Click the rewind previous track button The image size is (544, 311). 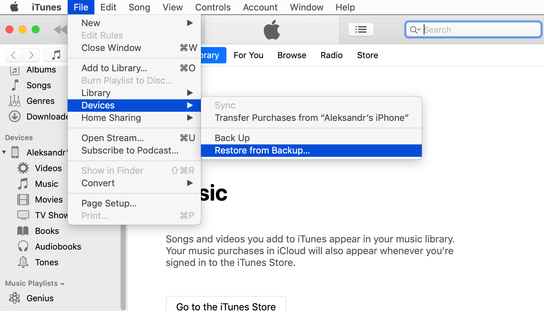(x=60, y=30)
